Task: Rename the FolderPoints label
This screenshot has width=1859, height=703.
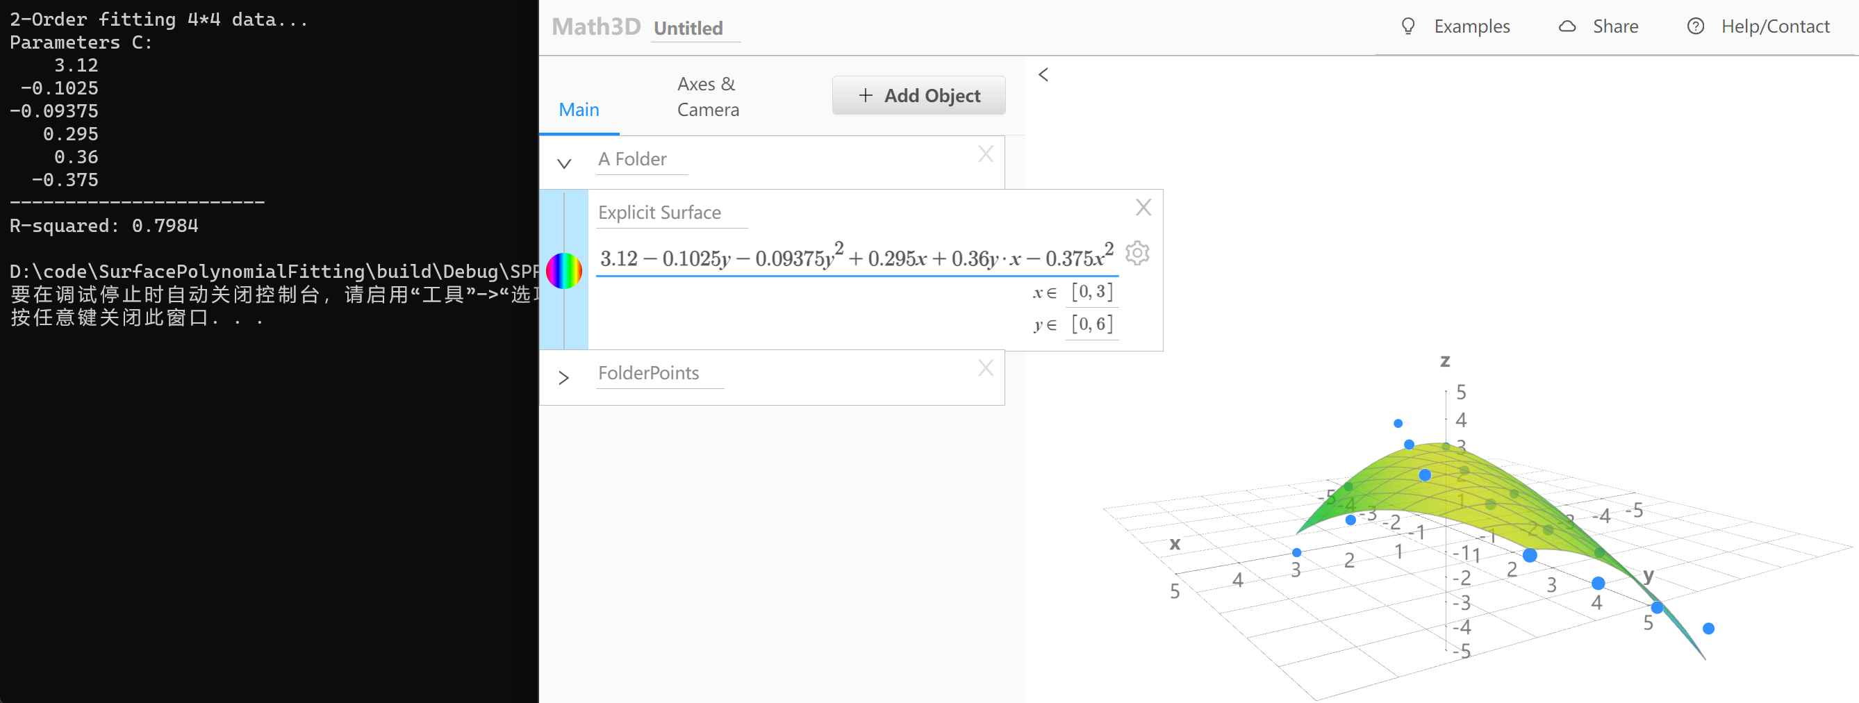Action: [659, 372]
